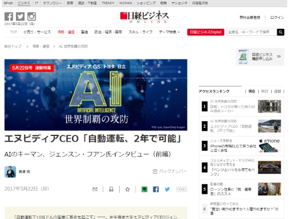289x219 pixels.
Task: Open ranking 2 エヌビディアCEO article
Action: [231, 128]
